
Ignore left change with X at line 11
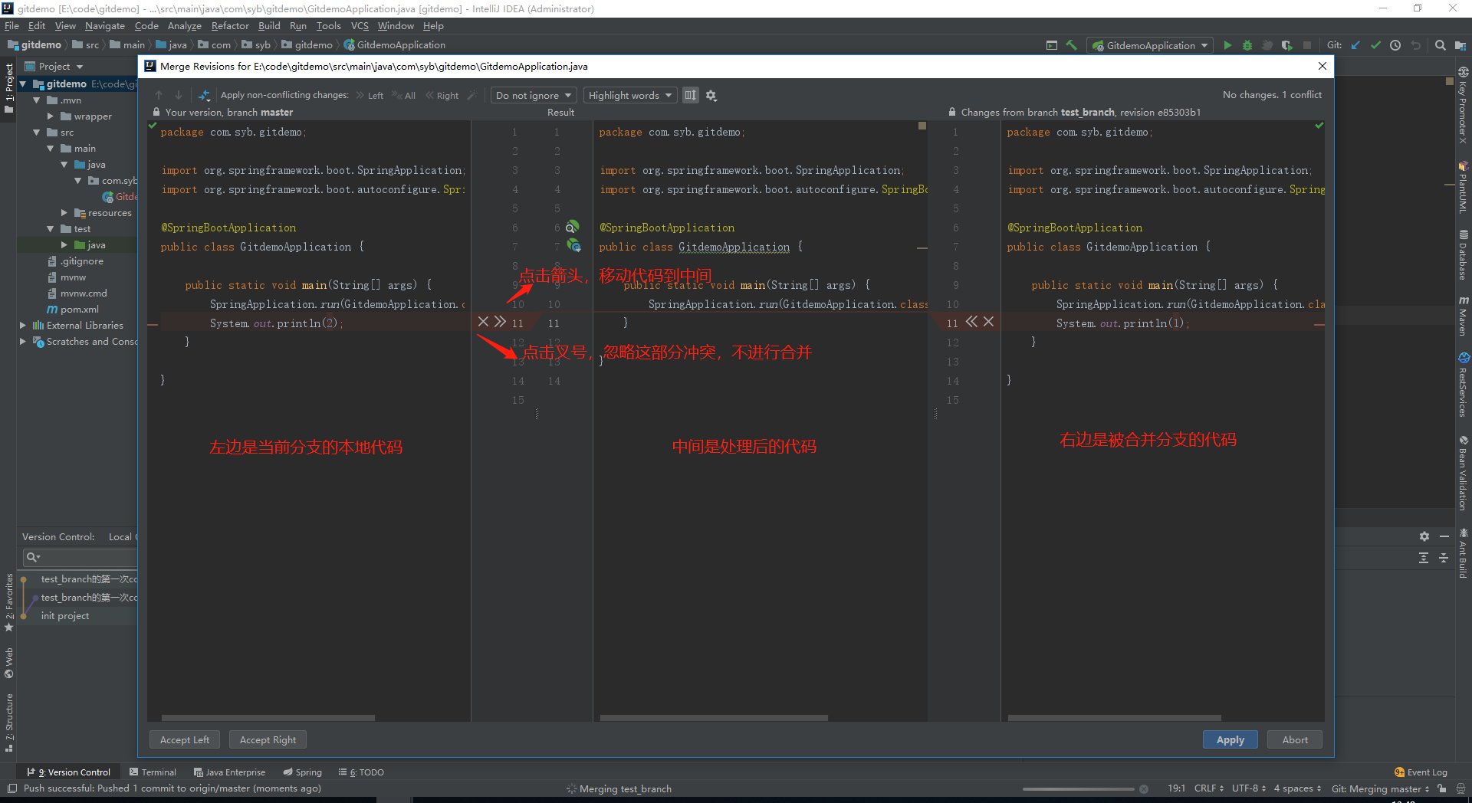point(483,322)
